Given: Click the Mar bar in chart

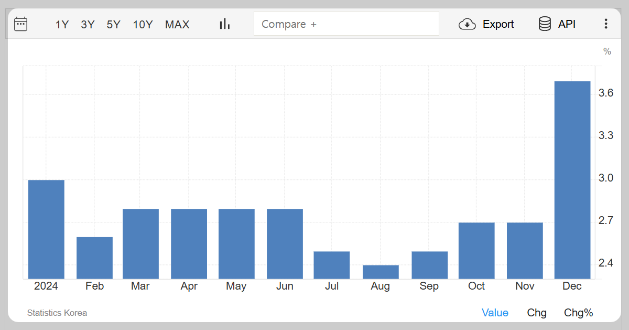Looking at the screenshot, I should (140, 243).
